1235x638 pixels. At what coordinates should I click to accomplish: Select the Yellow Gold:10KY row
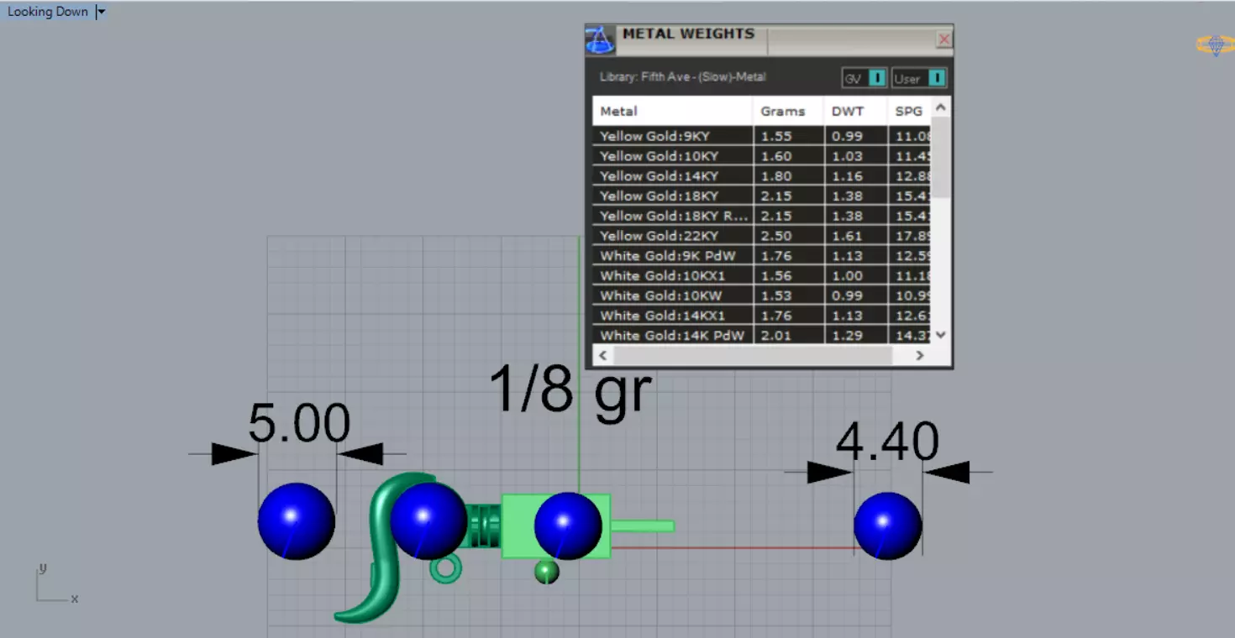762,156
